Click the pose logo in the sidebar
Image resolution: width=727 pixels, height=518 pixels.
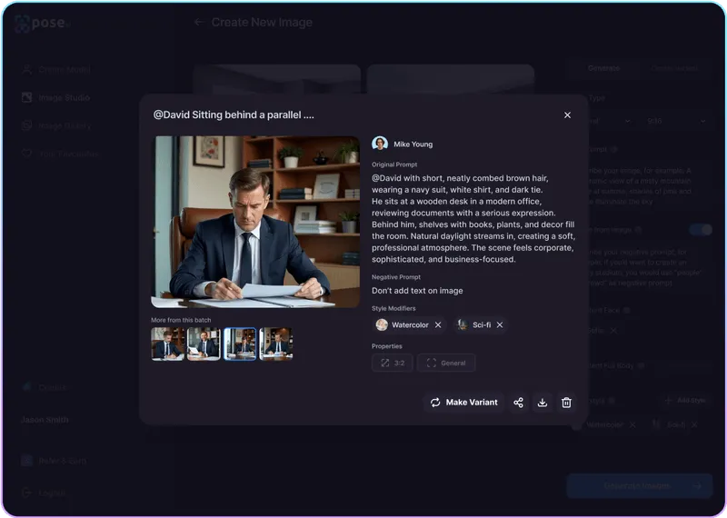42,23
